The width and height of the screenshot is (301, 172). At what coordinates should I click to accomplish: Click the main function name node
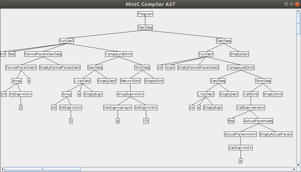point(170,68)
